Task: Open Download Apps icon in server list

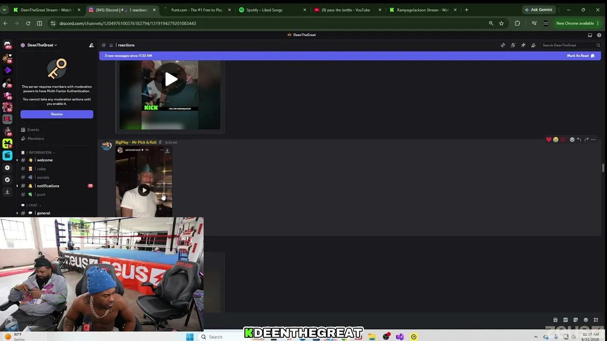Action: (x=7, y=192)
